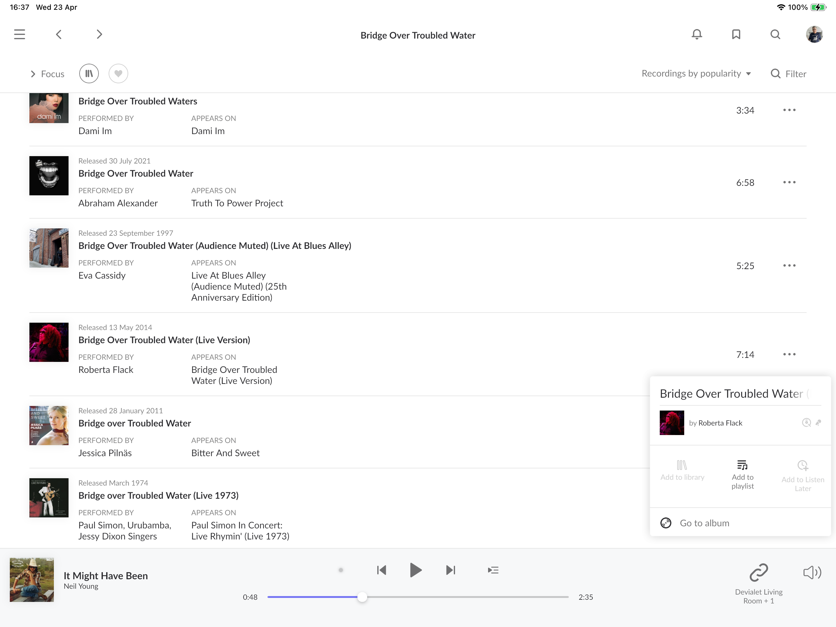Open the Neil Young now-playing album art
The image size is (836, 627).
32,580
